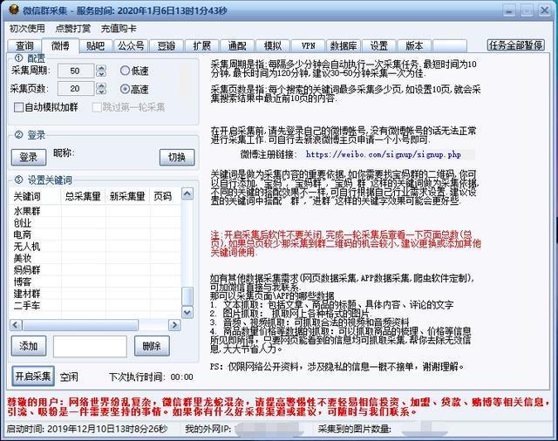Decrease 采集页数 value with down arrow

pos(101,92)
